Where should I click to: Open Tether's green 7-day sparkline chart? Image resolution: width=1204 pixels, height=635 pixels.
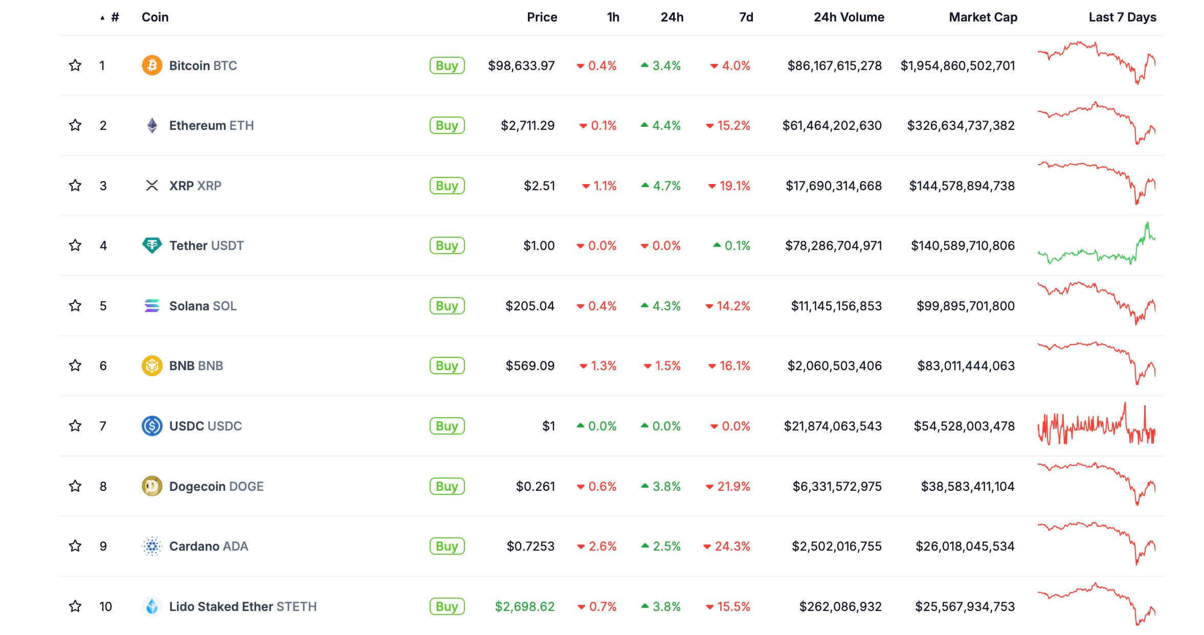[x=1096, y=245]
